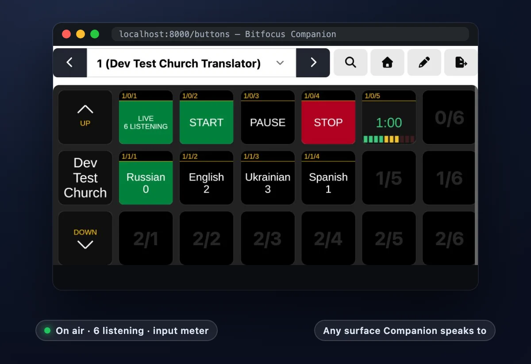Click the export page file icon
This screenshot has height=364, width=531.
(461, 63)
